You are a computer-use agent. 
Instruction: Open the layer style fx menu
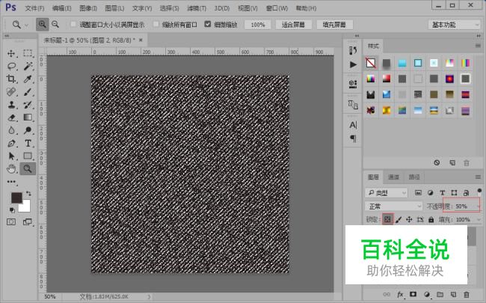tap(400, 294)
